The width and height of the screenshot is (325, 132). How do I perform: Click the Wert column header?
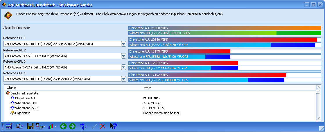coord(228,88)
